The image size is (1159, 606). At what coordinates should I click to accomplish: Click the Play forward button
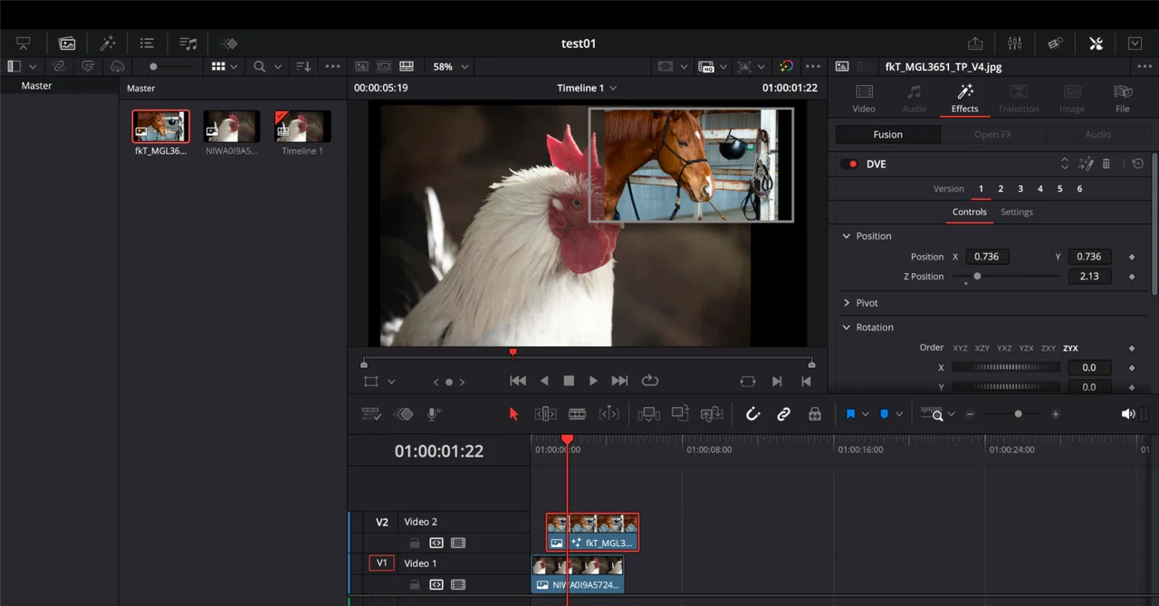coord(593,381)
